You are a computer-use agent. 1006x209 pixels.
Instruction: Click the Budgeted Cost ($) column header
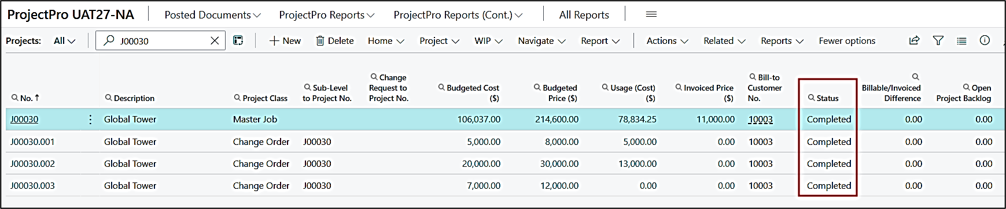click(x=469, y=93)
